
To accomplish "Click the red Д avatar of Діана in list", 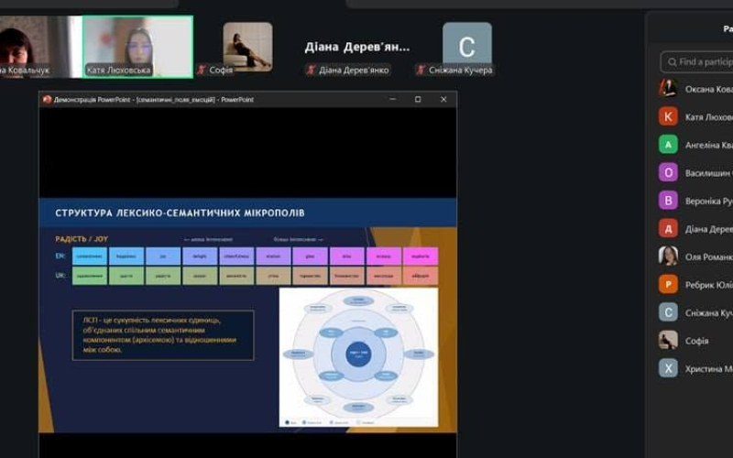I will click(668, 228).
